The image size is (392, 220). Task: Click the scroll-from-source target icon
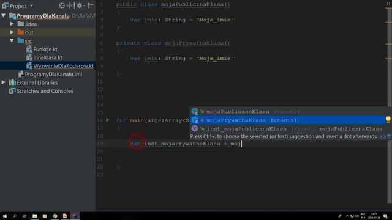click(x=62, y=5)
